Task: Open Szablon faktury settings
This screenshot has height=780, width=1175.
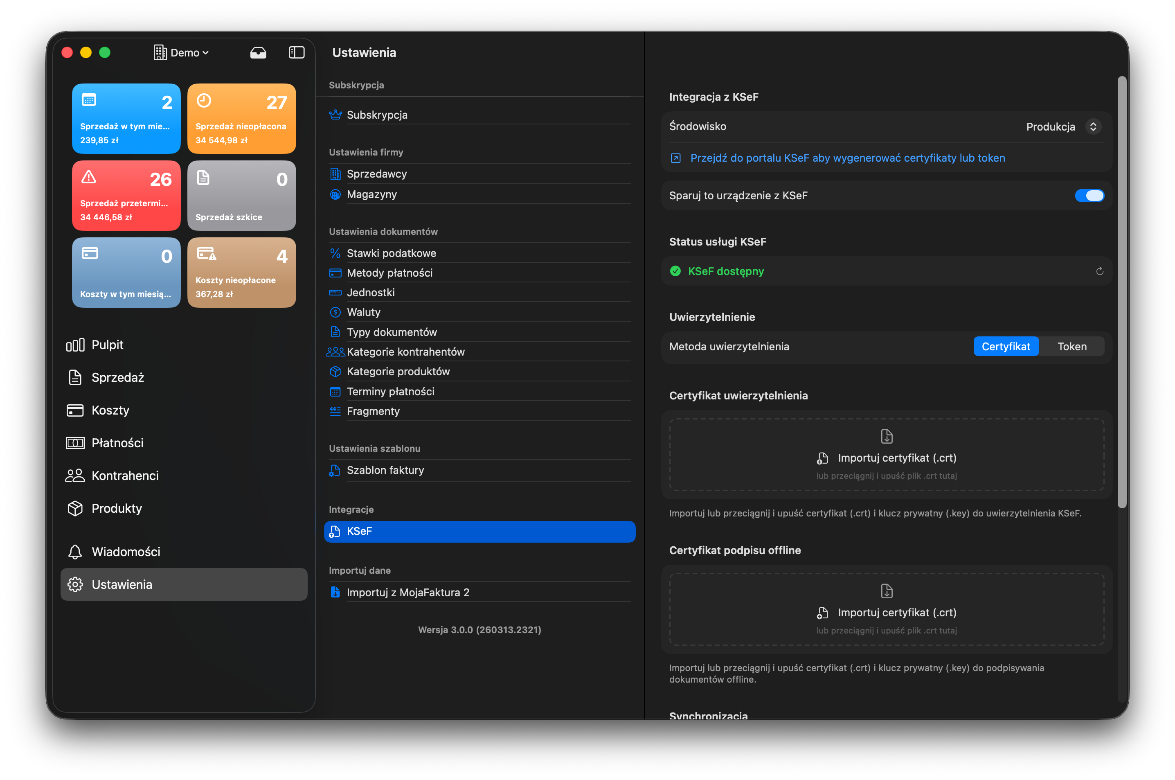Action: tap(385, 470)
